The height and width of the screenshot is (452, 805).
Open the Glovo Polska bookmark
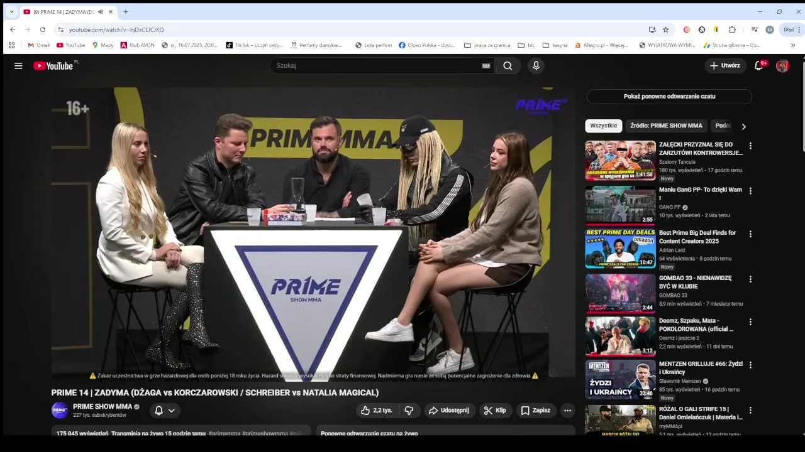426,45
